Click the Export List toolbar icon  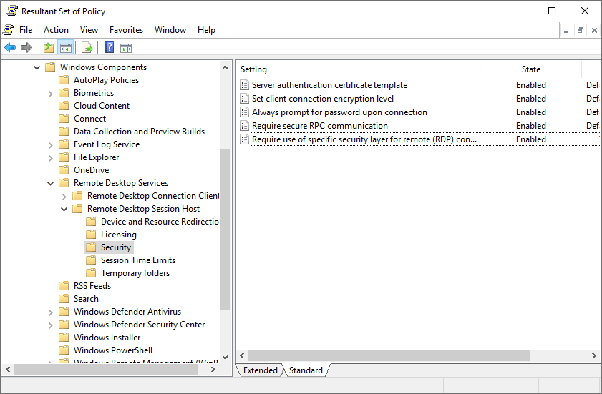click(87, 48)
